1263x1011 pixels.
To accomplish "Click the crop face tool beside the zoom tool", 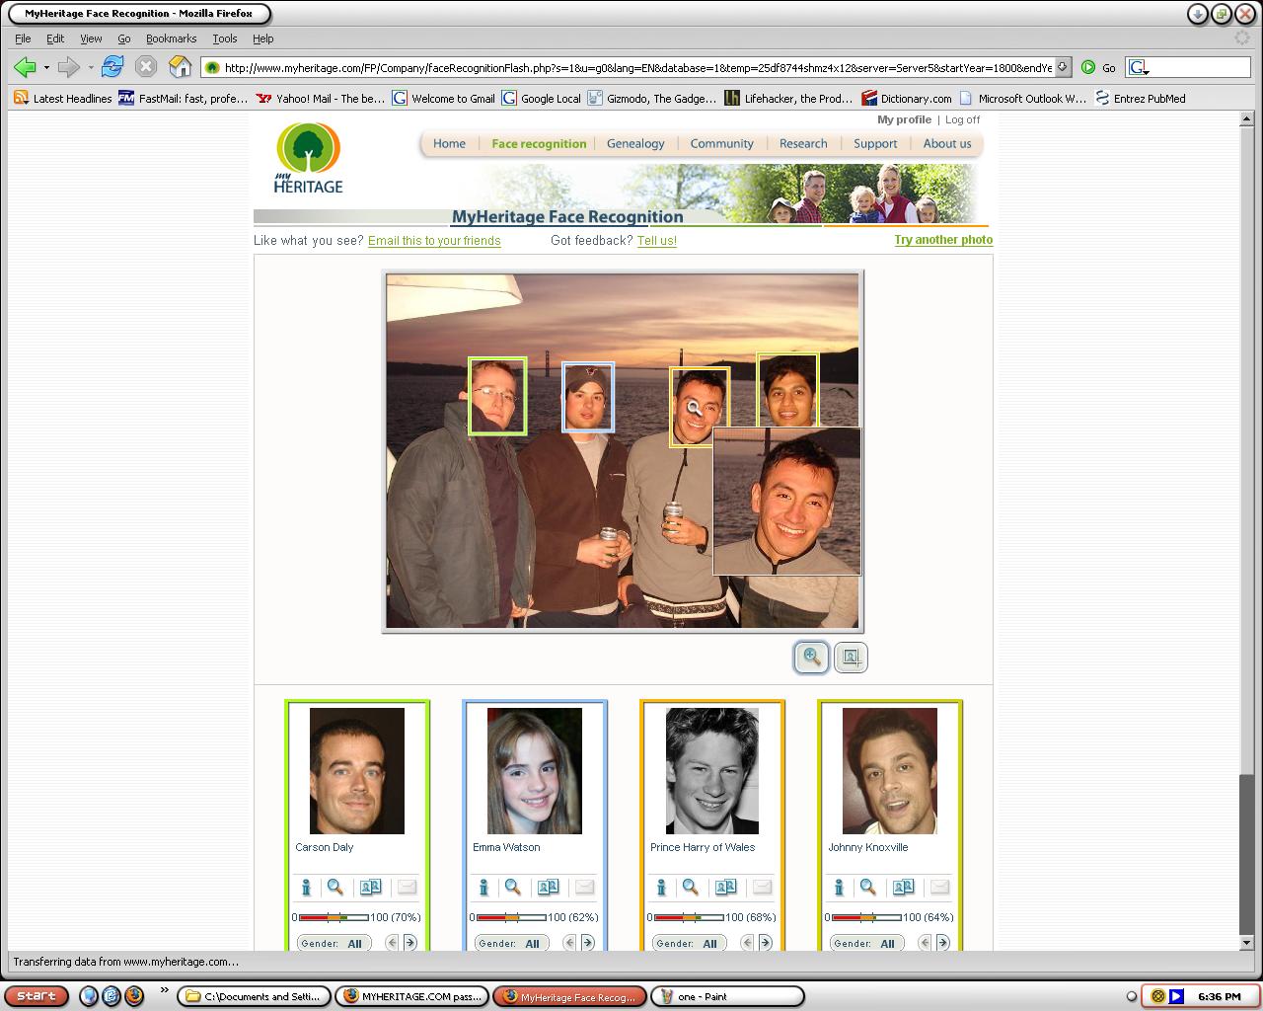I will 851,658.
